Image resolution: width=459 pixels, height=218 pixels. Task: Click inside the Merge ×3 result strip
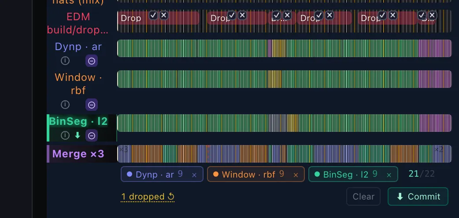pos(284,154)
